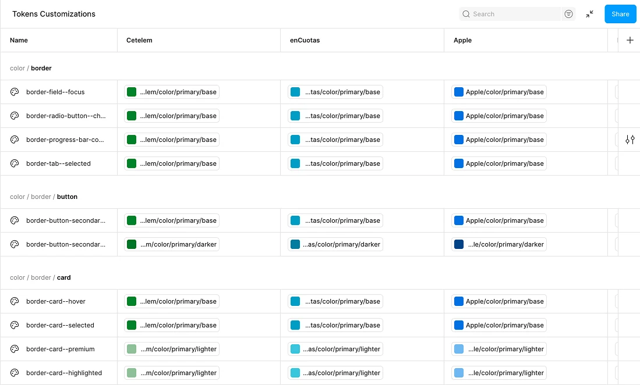
Task: Open Apple value chip for border-tab--selected
Action: [x=499, y=163]
